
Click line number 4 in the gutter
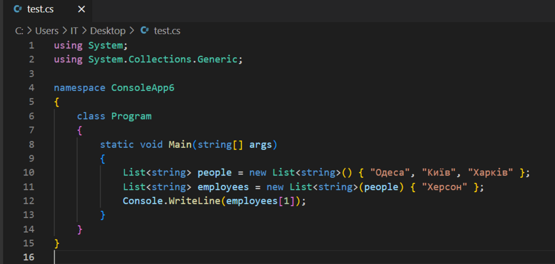[31, 88]
